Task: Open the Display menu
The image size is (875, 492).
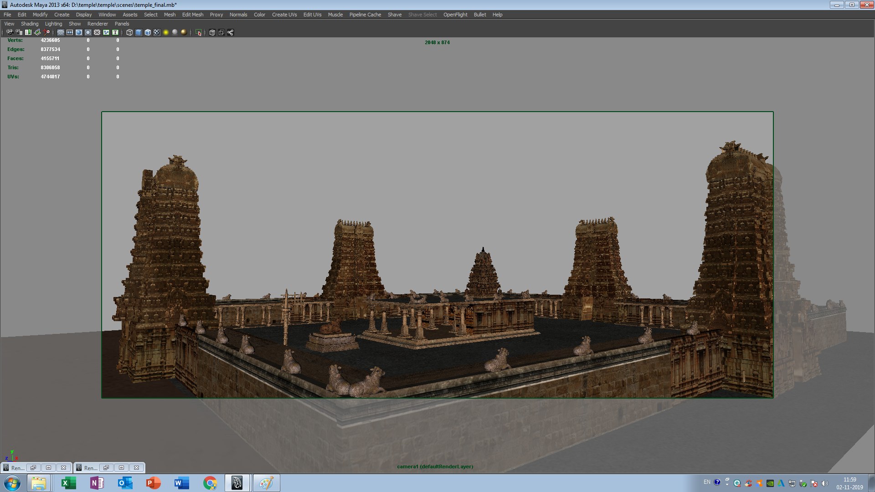Action: [x=84, y=15]
